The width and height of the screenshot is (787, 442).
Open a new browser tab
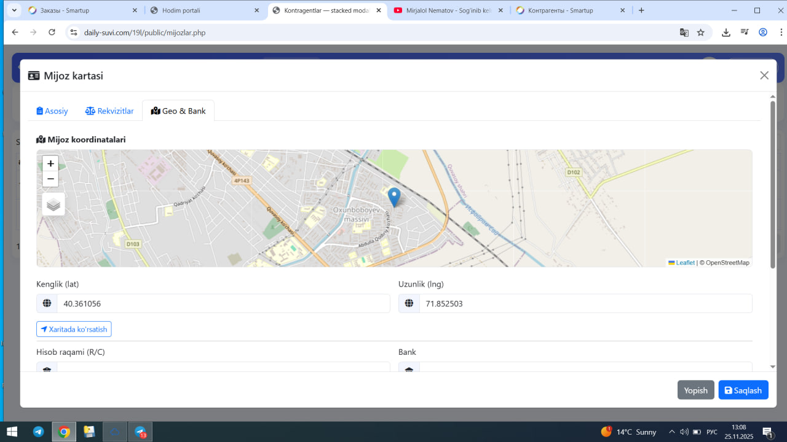pyautogui.click(x=641, y=10)
